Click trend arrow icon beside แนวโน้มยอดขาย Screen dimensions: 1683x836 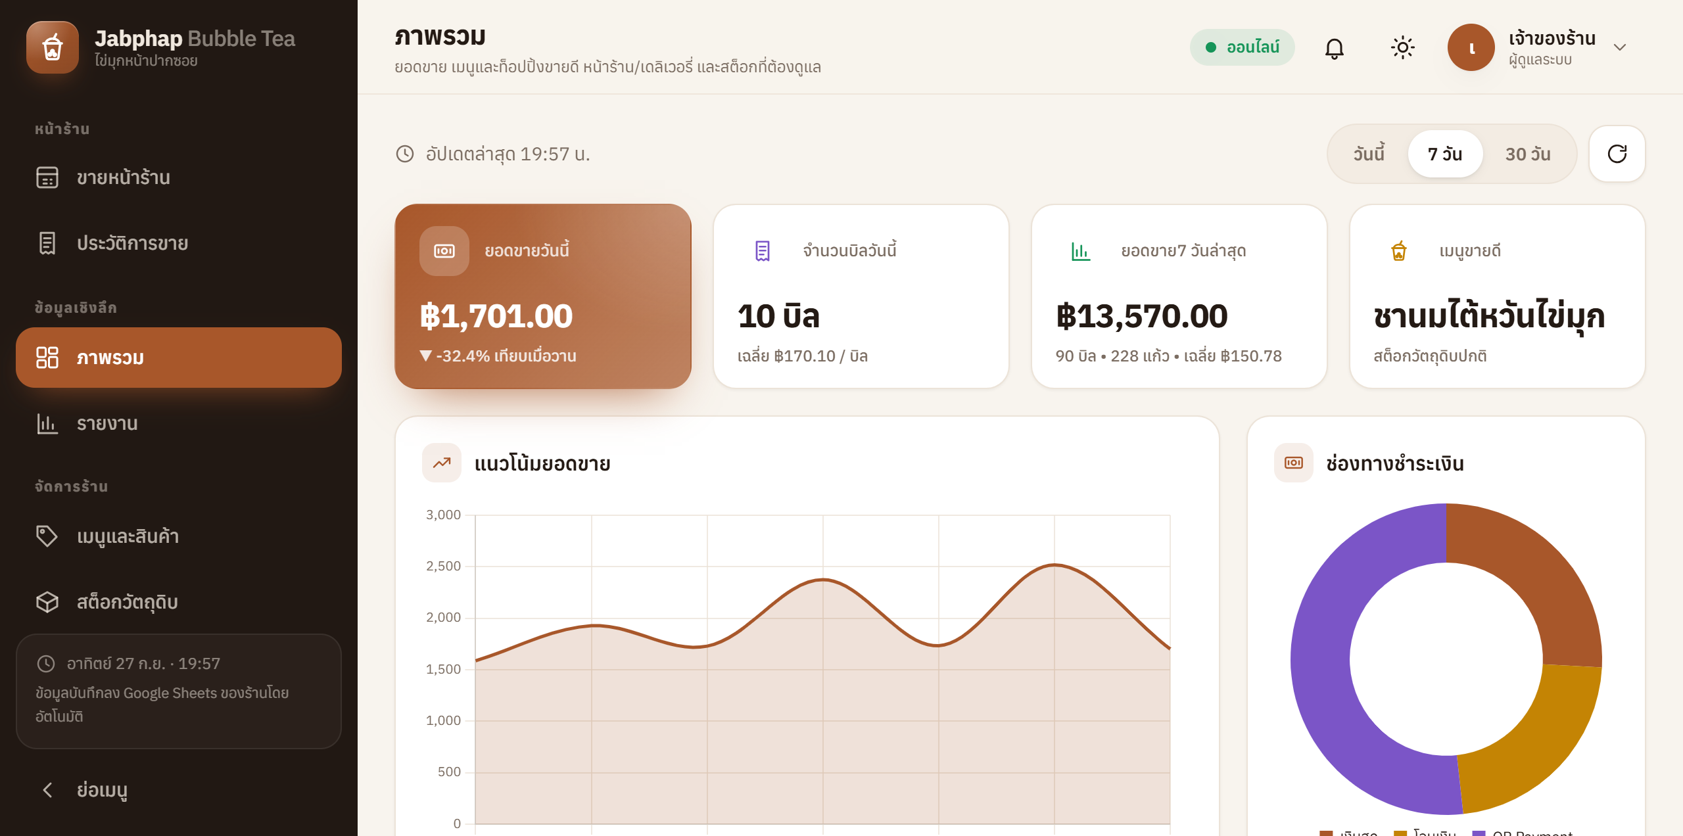(442, 463)
